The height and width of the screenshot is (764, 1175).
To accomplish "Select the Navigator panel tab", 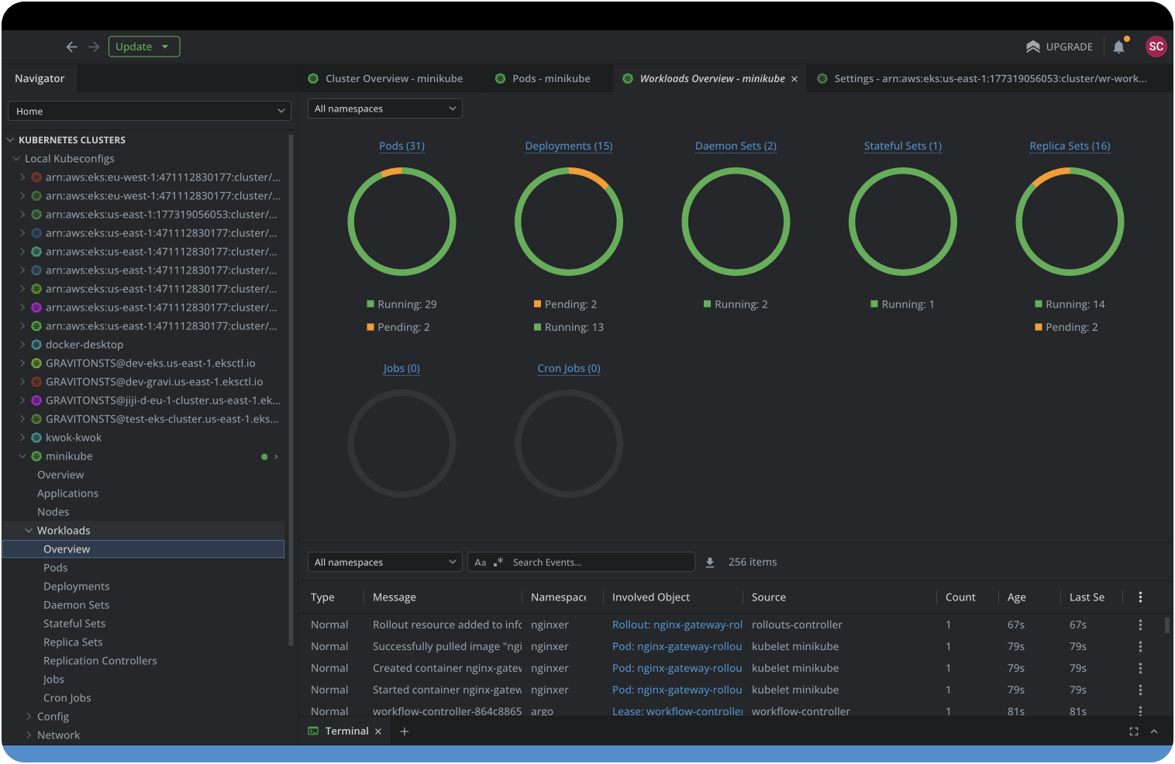I will point(40,78).
